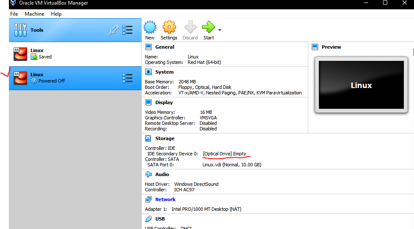Click the VMSVGA graphics controller value
The height and width of the screenshot is (229, 414).
tap(208, 118)
